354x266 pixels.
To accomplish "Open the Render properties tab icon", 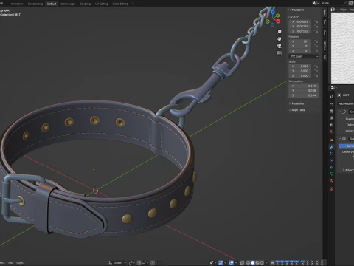I will pyautogui.click(x=332, y=105).
